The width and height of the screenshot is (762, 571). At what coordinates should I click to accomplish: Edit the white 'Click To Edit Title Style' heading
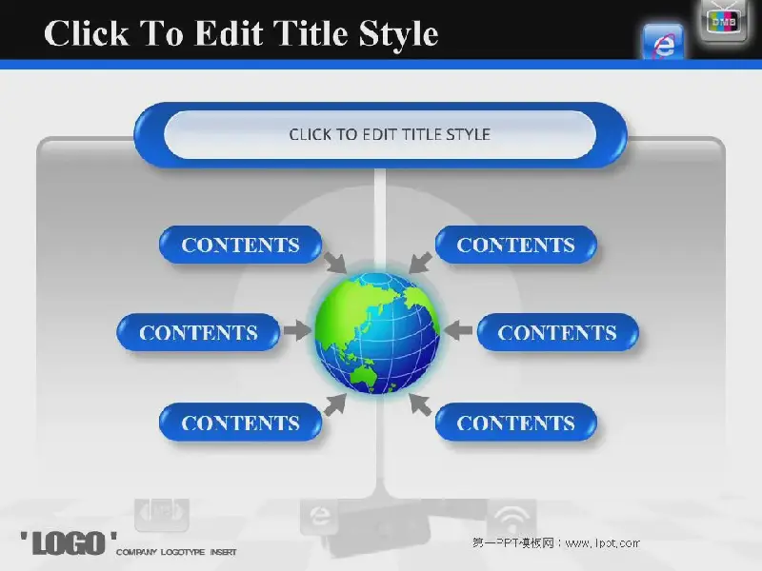[241, 33]
